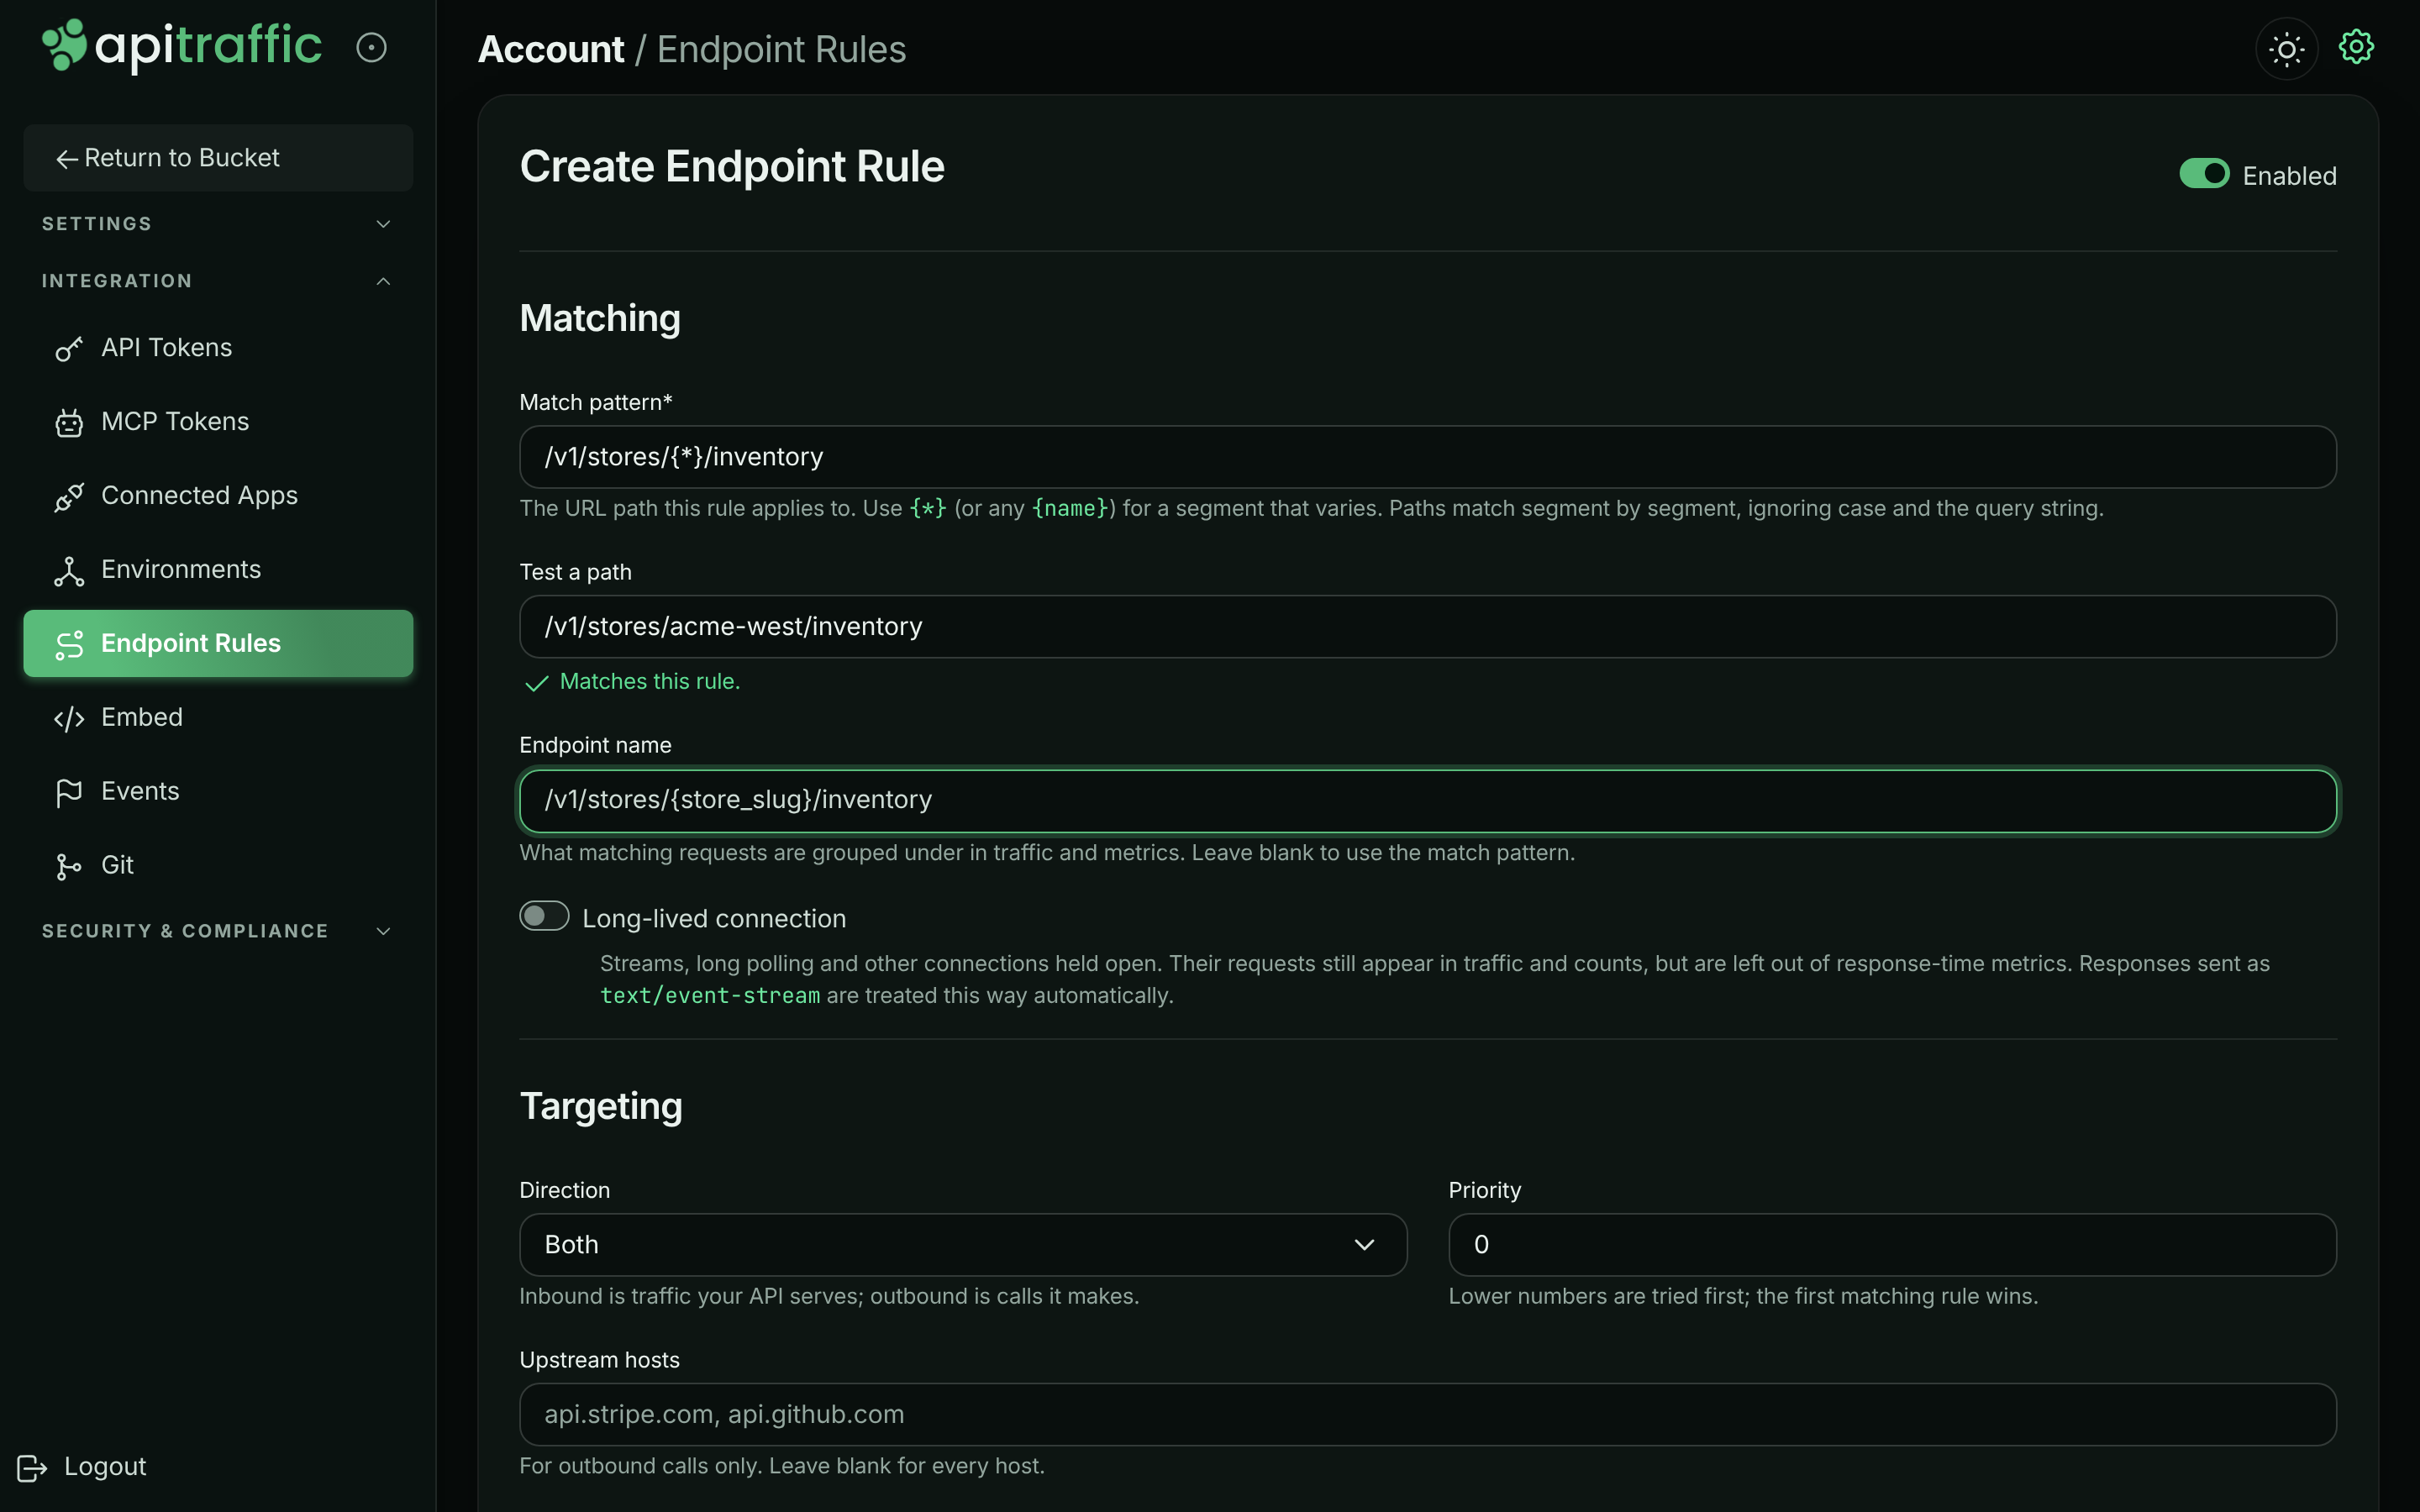Click the API Tokens key icon
This screenshot has height=1512, width=2420.
tap(68, 348)
